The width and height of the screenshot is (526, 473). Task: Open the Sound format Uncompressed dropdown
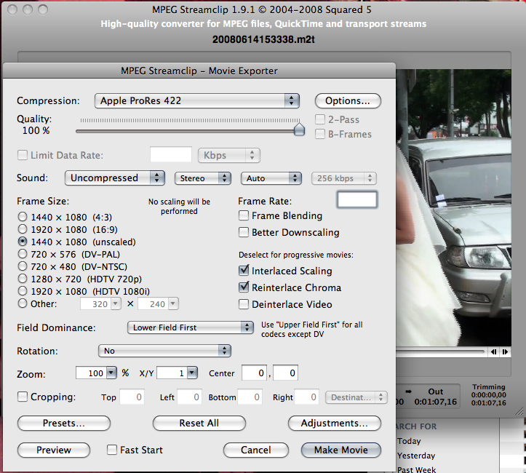pyautogui.click(x=115, y=178)
